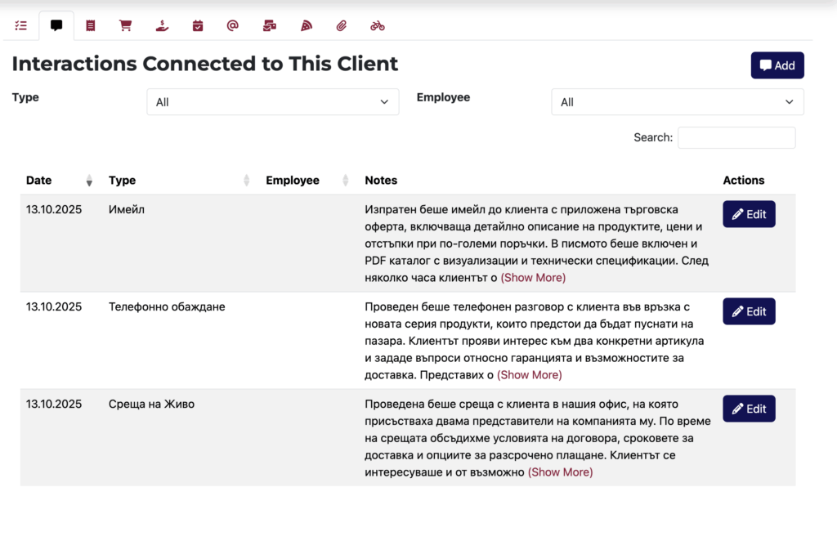Expand the Type filter dropdown
837x541 pixels.
(272, 102)
